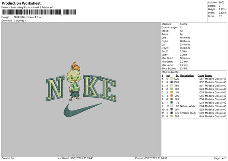
Task: Click the Description column header
Action: coord(187,76)
